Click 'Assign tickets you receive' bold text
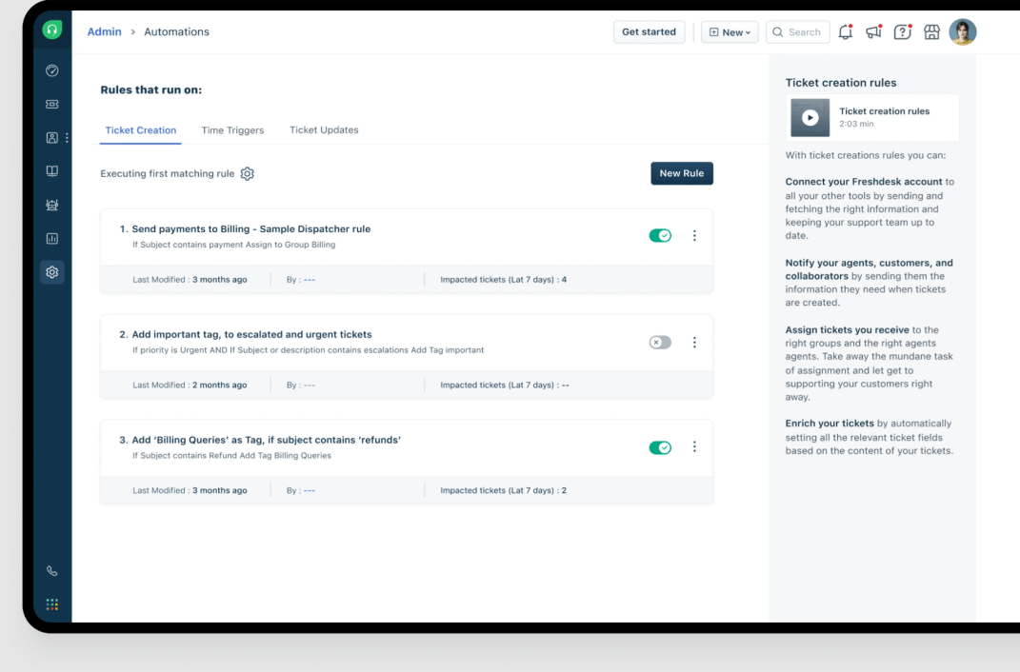This screenshot has width=1020, height=672. pyautogui.click(x=847, y=330)
